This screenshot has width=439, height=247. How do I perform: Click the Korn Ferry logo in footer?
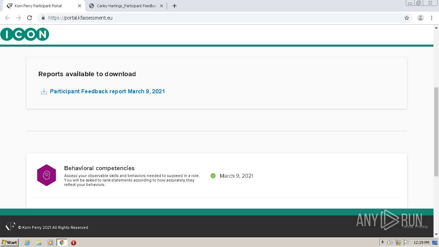pyautogui.click(x=10, y=226)
